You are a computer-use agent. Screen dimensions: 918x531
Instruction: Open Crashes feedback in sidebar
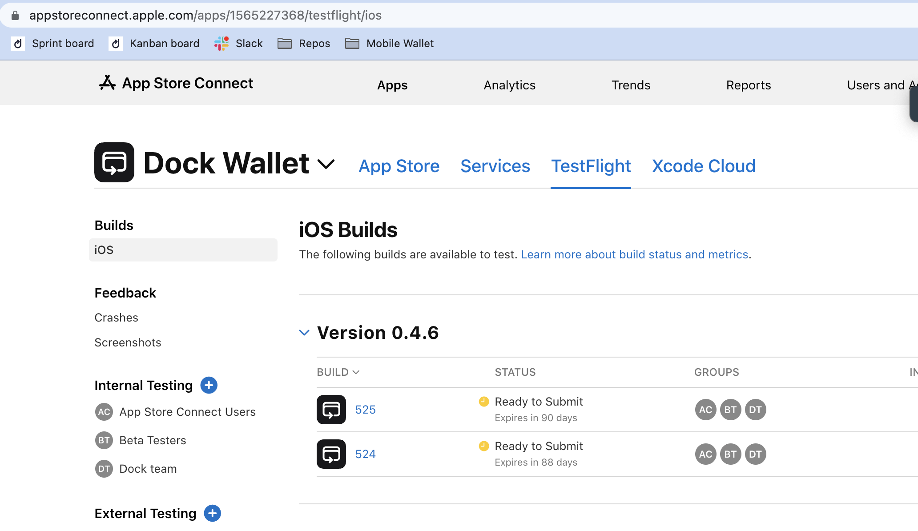(x=117, y=318)
